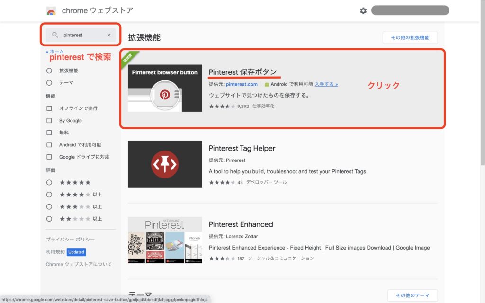Click the Updated badge
This screenshot has height=303, width=485.
tap(76, 252)
